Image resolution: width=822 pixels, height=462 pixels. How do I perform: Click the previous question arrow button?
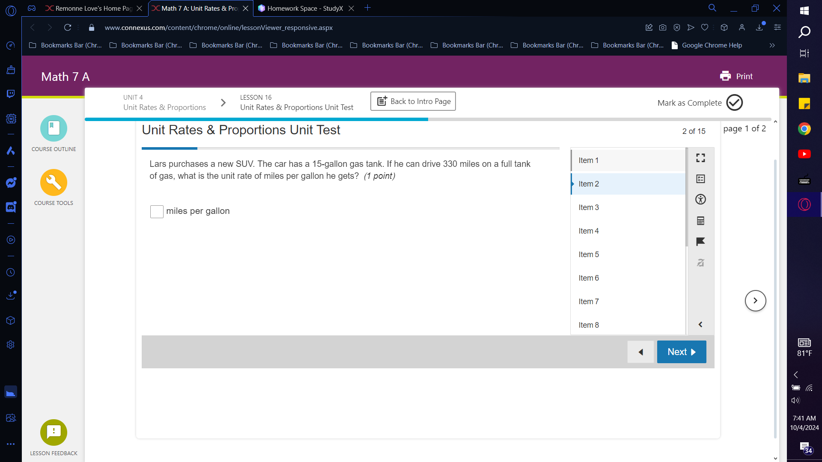(x=640, y=352)
